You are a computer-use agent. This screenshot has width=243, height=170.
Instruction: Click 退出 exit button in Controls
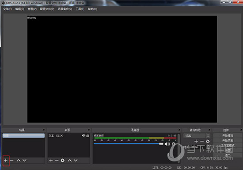228,155
